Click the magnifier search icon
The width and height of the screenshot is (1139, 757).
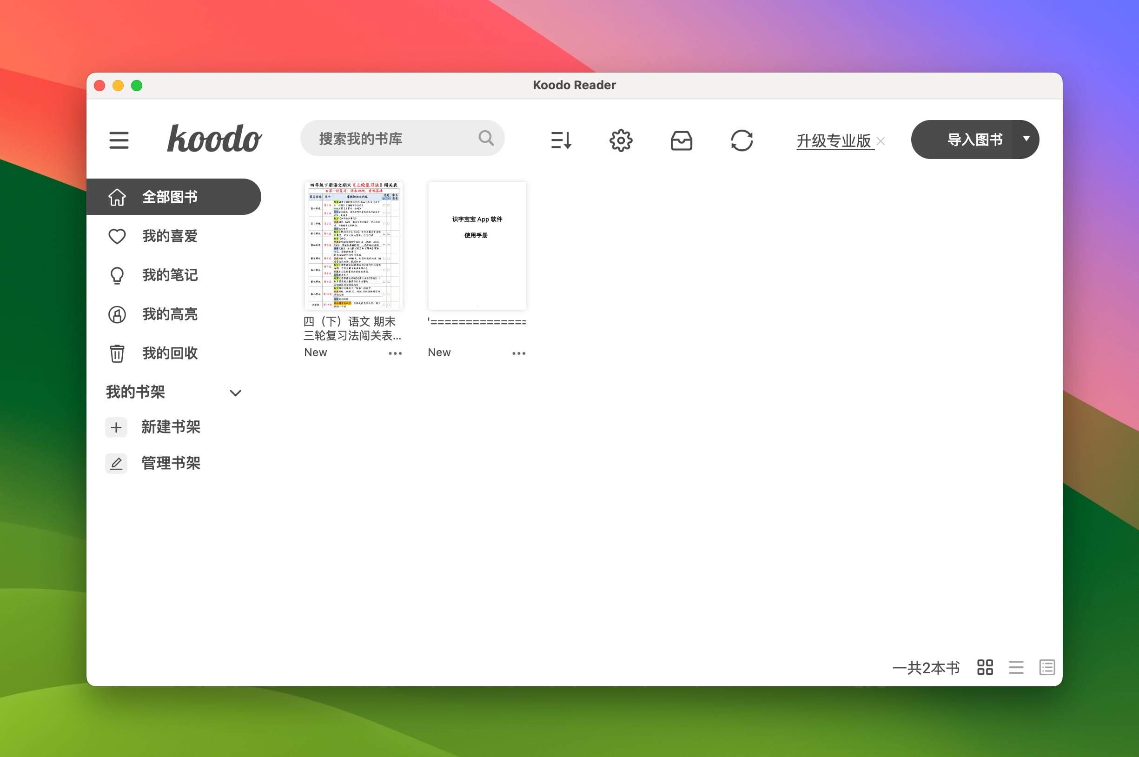coord(486,138)
